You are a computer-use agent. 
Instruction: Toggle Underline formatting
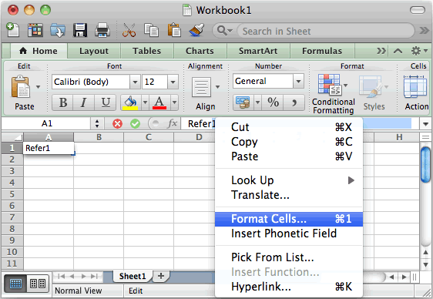pos(106,102)
